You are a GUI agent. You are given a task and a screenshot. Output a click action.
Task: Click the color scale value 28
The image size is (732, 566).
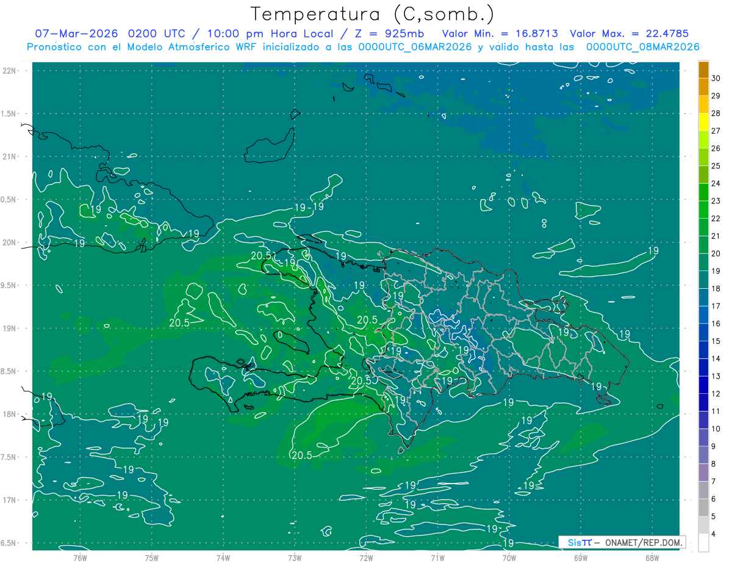[716, 113]
